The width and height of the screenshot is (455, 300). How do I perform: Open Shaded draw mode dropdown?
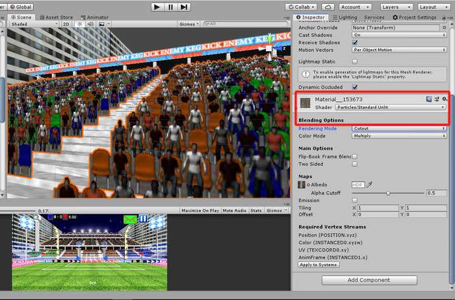click(34, 24)
